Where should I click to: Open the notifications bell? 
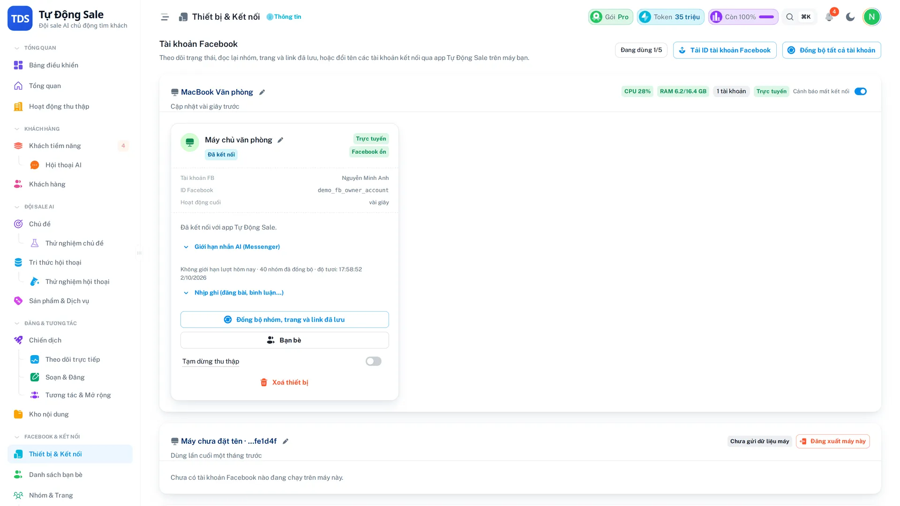[829, 17]
